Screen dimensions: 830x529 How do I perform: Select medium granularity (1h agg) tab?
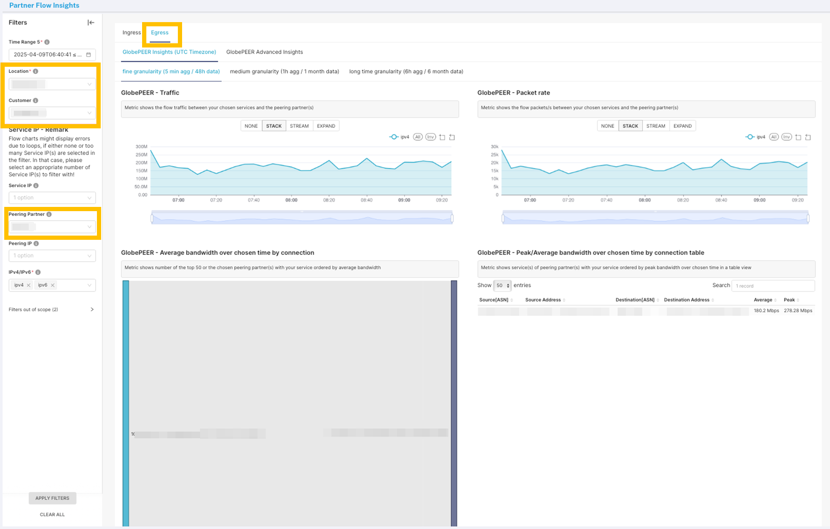pyautogui.click(x=284, y=71)
